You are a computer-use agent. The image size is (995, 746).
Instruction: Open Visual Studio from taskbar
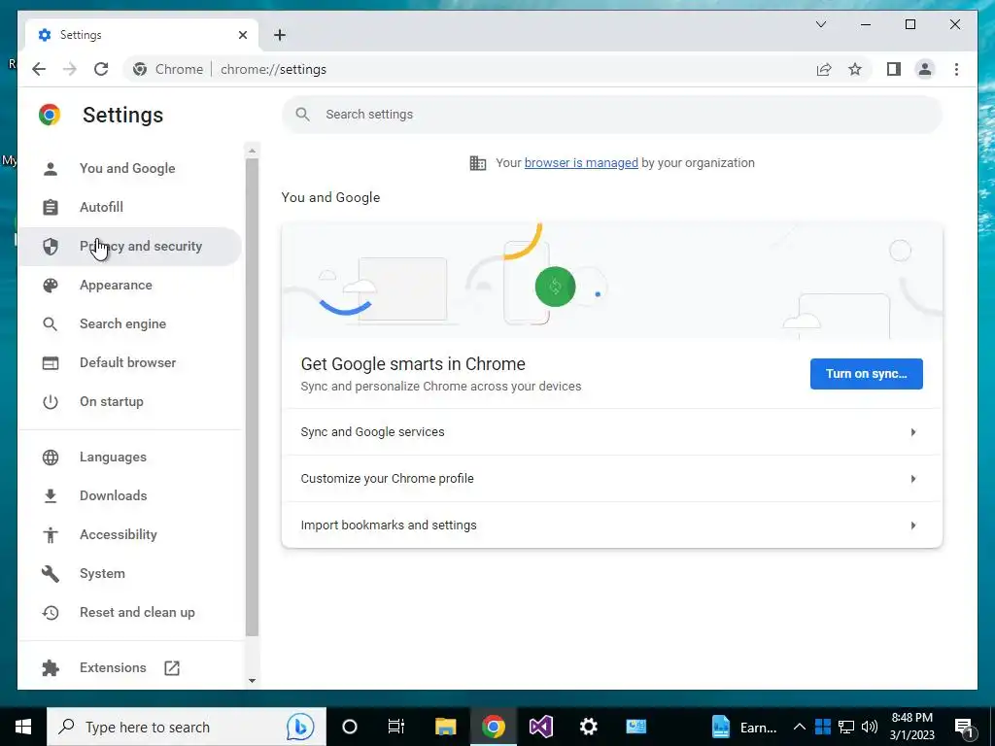click(540, 727)
